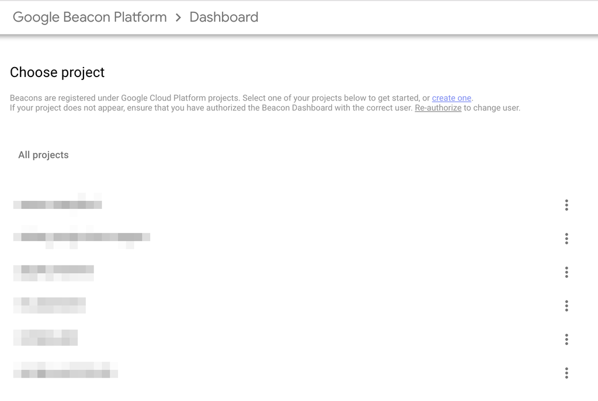This screenshot has width=598, height=401.
Task: Open the more-options menu for the third project
Action: coord(566,272)
